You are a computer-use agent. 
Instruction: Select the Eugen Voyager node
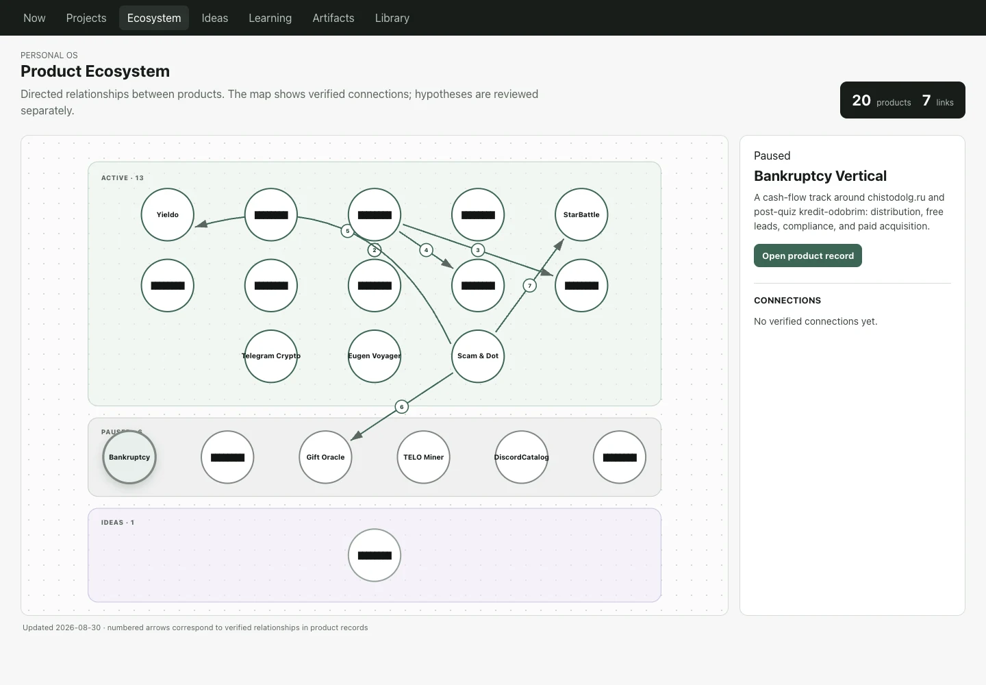tap(375, 356)
